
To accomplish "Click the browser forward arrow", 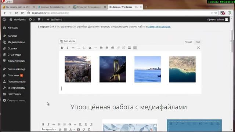I will click(x=10, y=13).
